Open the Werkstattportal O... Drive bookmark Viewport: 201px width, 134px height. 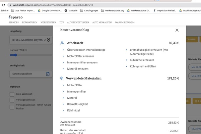[x=139, y=10]
